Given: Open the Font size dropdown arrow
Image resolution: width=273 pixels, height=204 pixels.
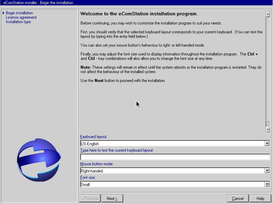Looking at the screenshot, I should (267, 184).
